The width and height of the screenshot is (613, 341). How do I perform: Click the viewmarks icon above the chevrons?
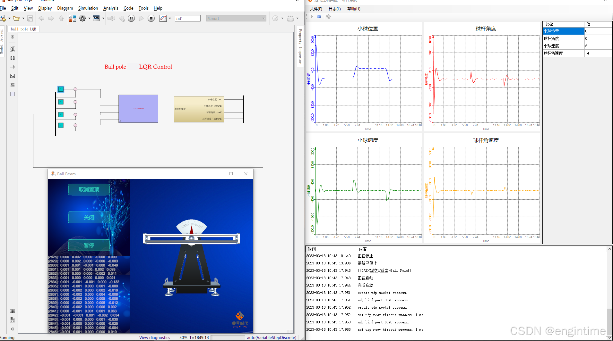13,320
